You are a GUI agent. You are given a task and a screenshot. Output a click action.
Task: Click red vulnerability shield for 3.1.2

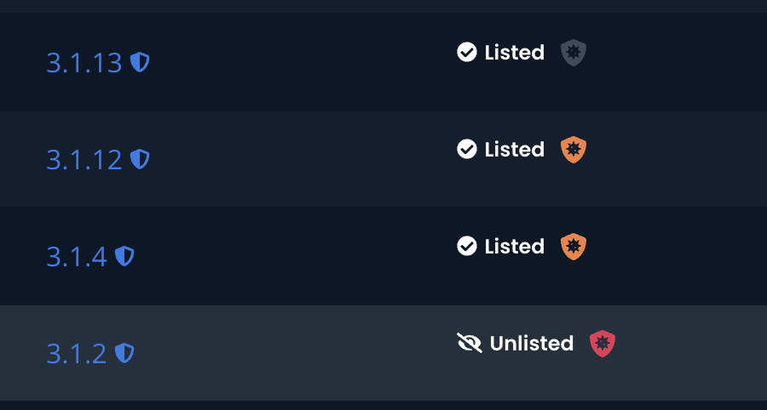[603, 344]
